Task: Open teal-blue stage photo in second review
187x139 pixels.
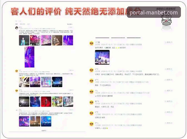Action: pyautogui.click(x=46, y=82)
